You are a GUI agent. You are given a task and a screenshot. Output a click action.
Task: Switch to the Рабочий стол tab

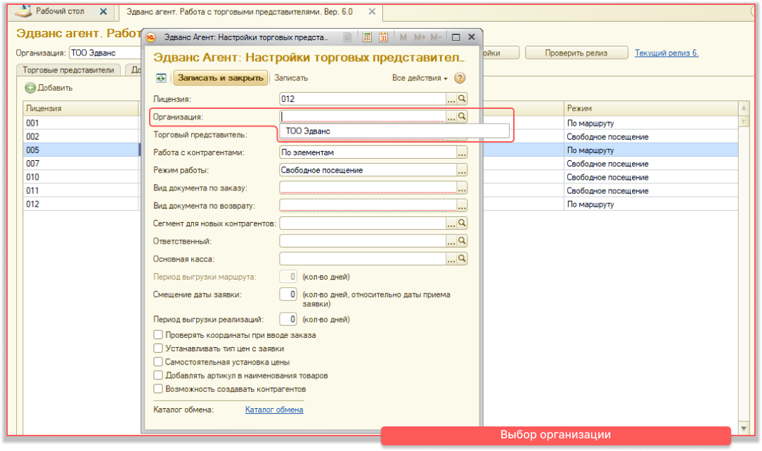60,11
